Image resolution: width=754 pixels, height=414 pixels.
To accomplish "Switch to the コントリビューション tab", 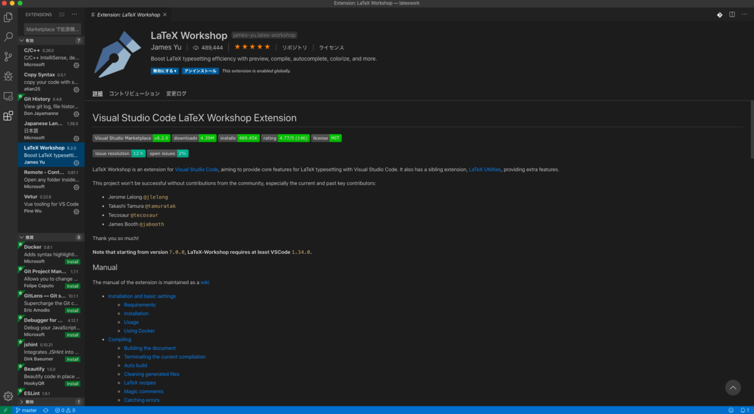I will coord(134,94).
